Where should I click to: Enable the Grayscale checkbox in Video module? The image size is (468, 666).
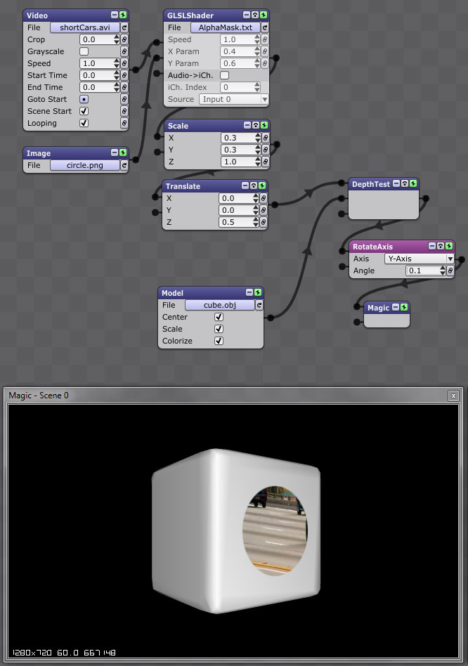pyautogui.click(x=84, y=51)
